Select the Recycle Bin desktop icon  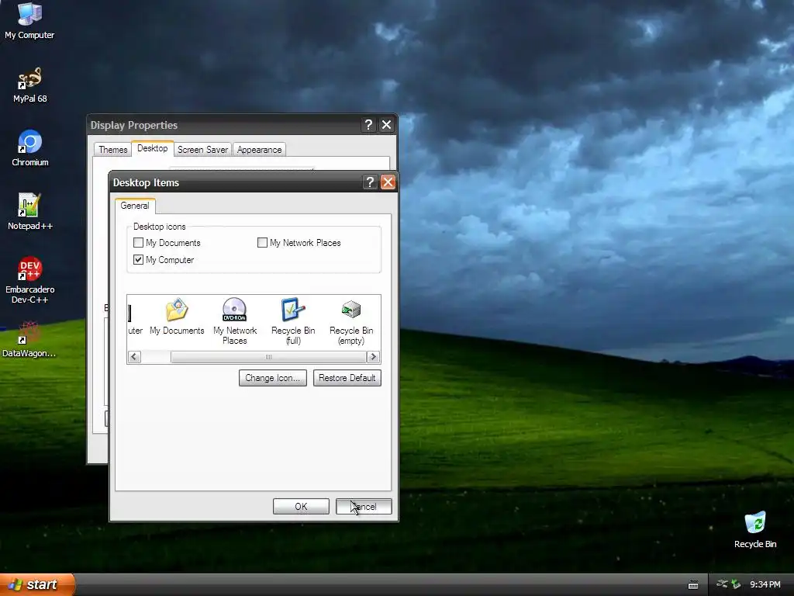point(754,530)
